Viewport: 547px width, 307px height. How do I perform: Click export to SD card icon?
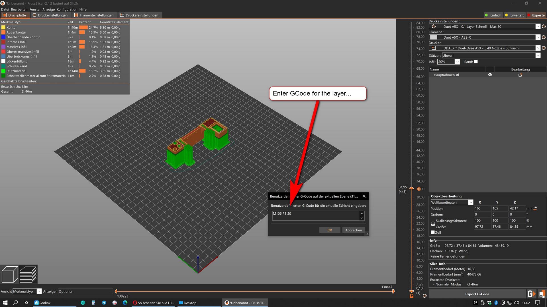tap(542, 294)
